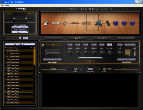Viewport: 143px width, 110px height.
Task: Click the Drive percentage value field
Action: (x=70, y=45)
